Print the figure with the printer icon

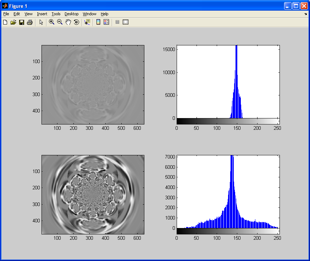(x=30, y=22)
